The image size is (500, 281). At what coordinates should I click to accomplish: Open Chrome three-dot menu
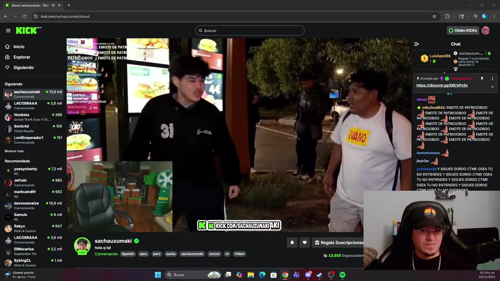[x=495, y=16]
